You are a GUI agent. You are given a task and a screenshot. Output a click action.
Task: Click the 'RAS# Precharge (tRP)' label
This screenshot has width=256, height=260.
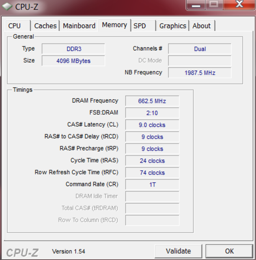click(89, 148)
